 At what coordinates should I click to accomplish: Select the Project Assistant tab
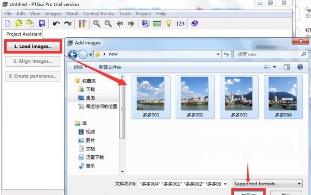(24, 34)
